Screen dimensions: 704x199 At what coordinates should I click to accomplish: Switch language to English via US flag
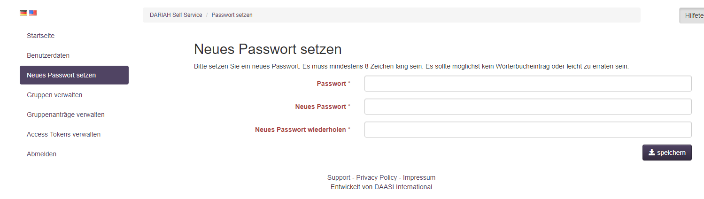point(33,13)
